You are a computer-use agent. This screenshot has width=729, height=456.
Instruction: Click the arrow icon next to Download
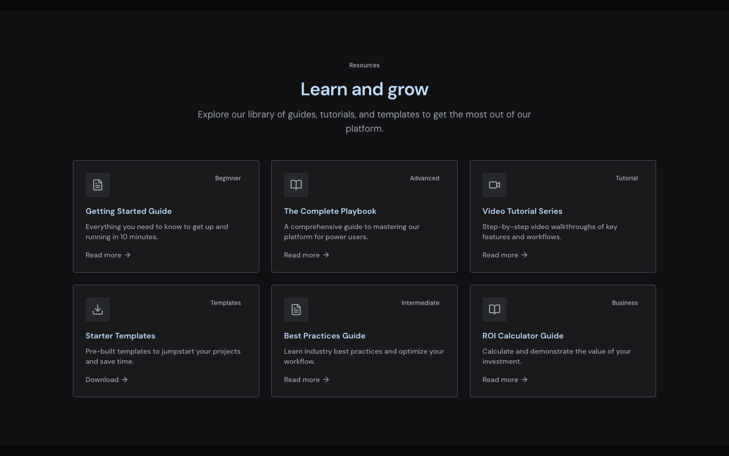click(125, 379)
